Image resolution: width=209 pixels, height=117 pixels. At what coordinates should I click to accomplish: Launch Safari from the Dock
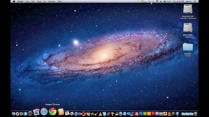click(44, 112)
